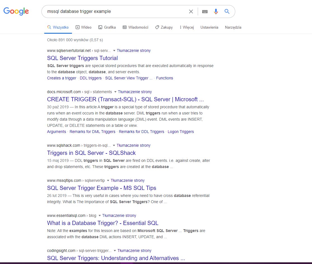The width and height of the screenshot is (312, 264).
Task: Click the docs.microsoft.com breadcrumb URL
Action: coord(79,92)
